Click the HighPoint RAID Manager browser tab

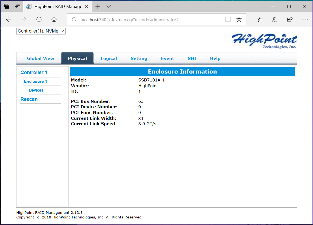[x=58, y=7]
